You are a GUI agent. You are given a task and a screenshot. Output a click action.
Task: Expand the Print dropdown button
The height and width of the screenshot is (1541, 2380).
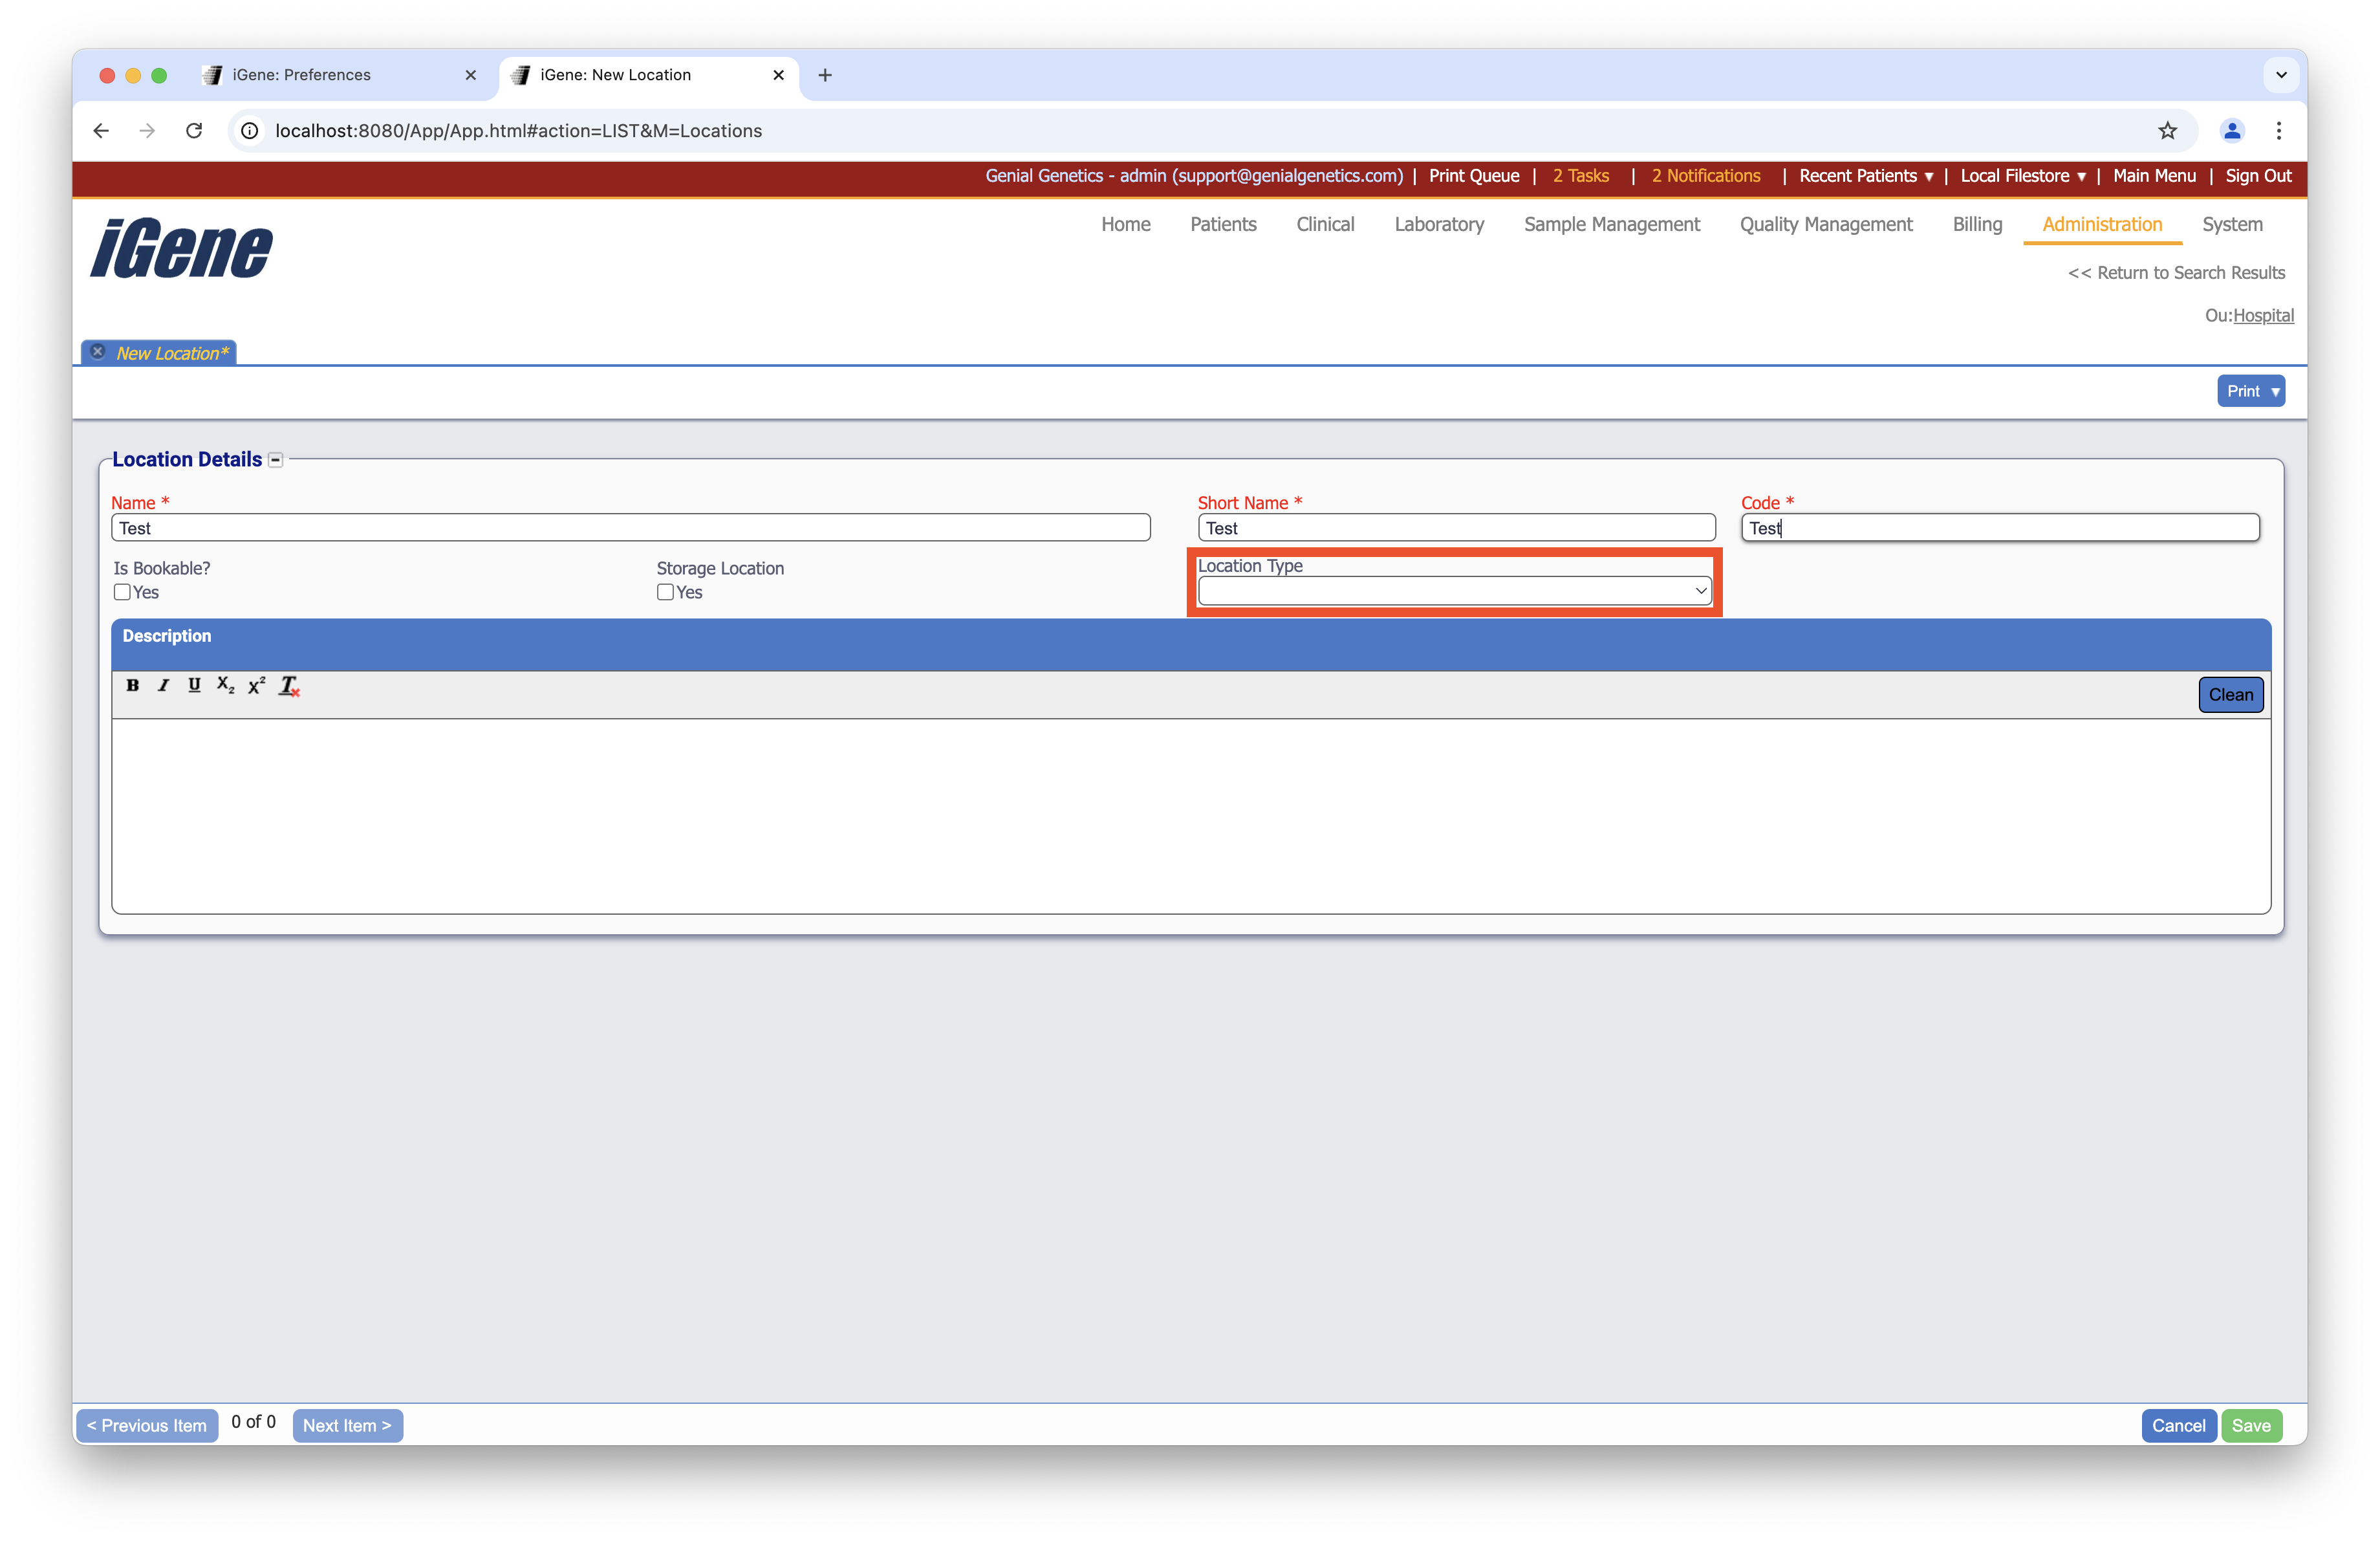pos(2250,391)
